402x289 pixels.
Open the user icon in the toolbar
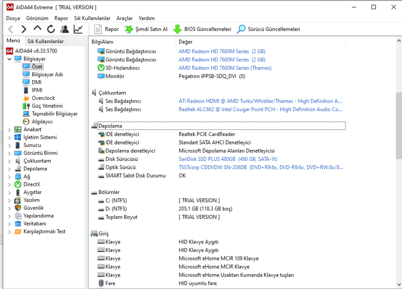(64, 29)
